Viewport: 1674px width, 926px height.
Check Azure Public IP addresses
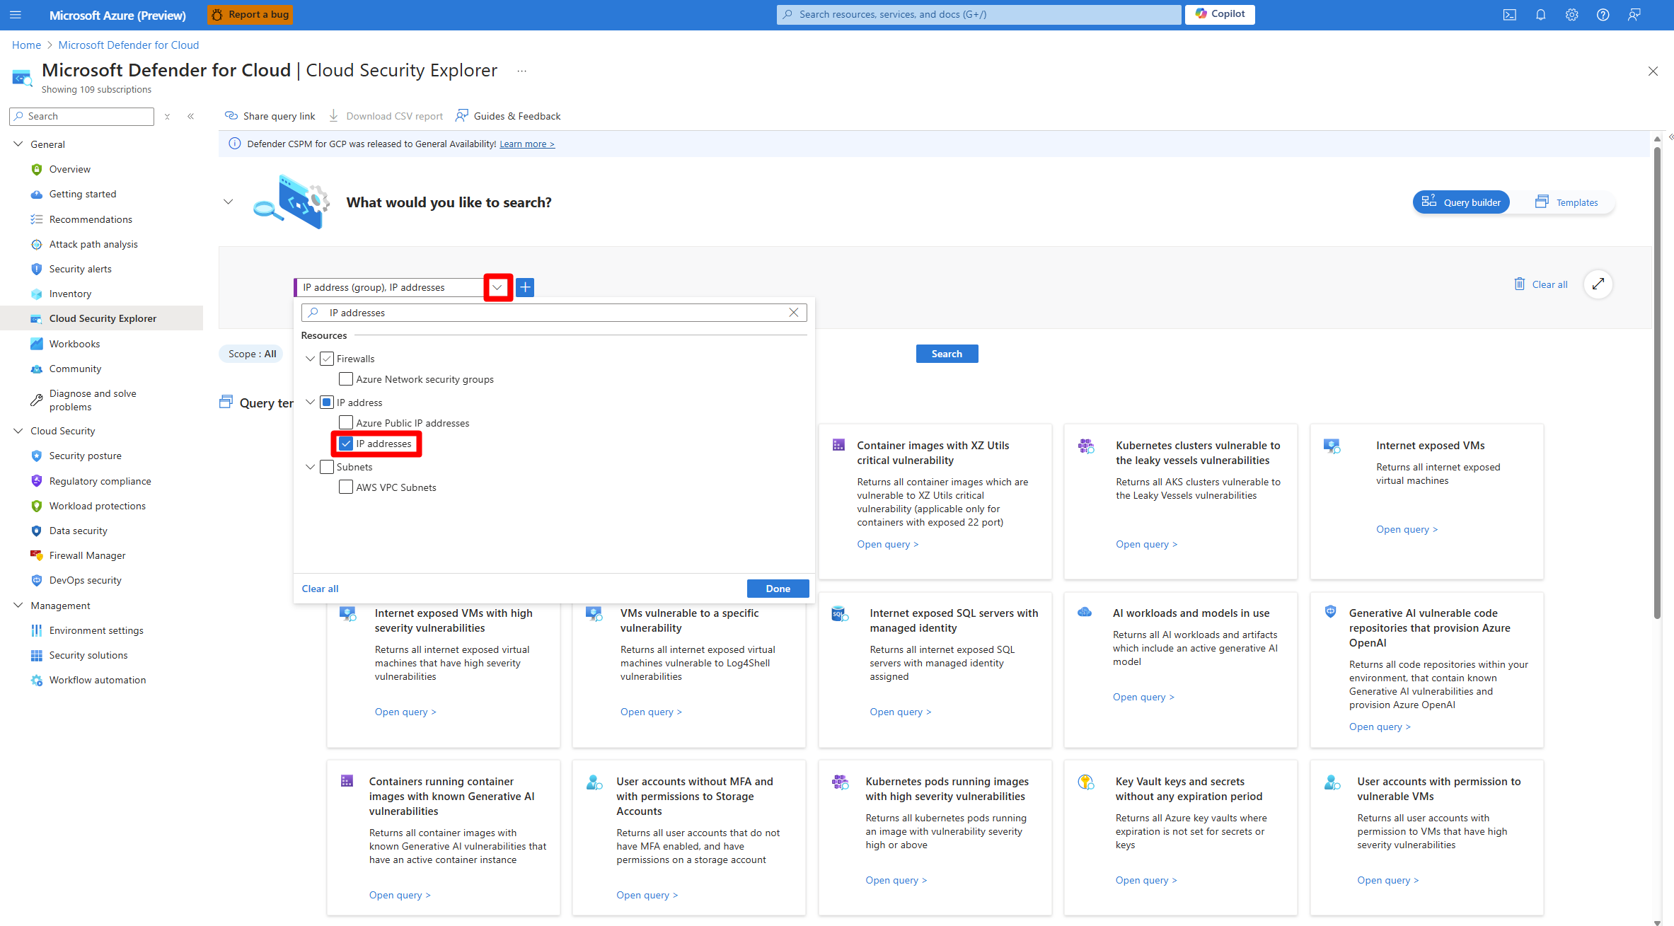pos(346,423)
